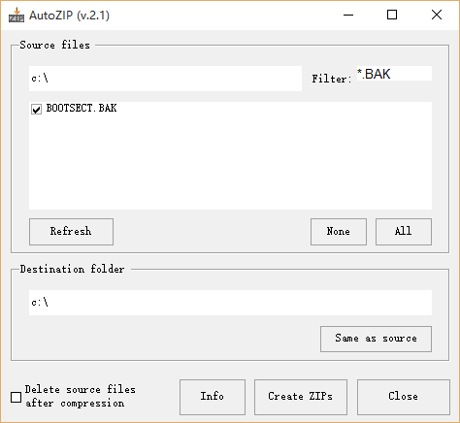Select the BOOTSECT.BAK list entry

[x=82, y=108]
